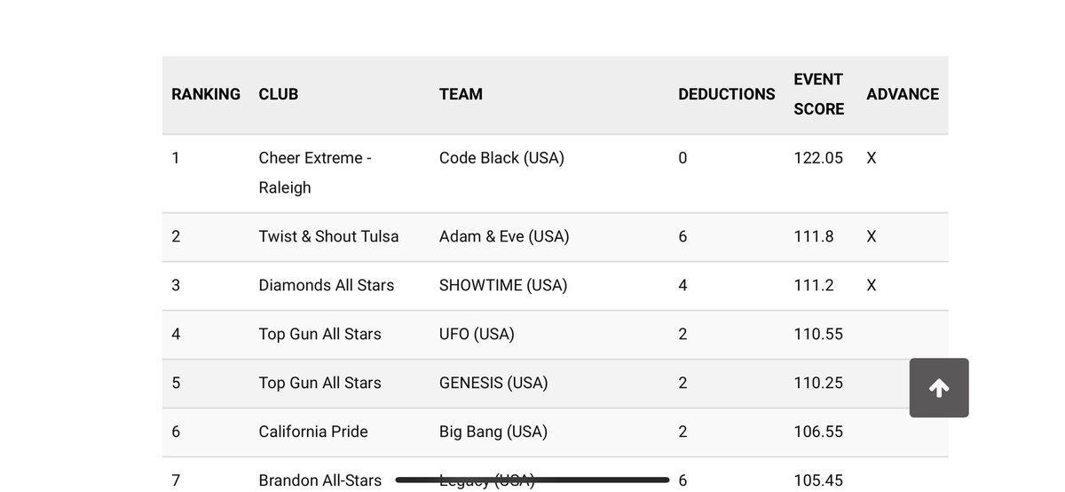Tap the bottom home indicator bar
Image resolution: width=1065 pixels, height=492 pixels.
tap(532, 480)
